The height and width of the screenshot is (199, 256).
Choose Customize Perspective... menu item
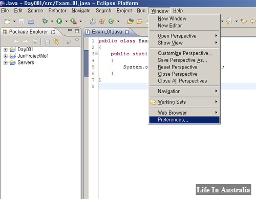pyautogui.click(x=184, y=53)
